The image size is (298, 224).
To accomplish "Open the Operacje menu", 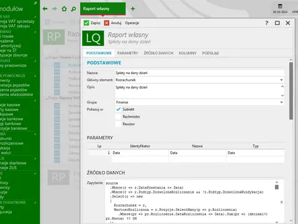I will click(x=132, y=23).
